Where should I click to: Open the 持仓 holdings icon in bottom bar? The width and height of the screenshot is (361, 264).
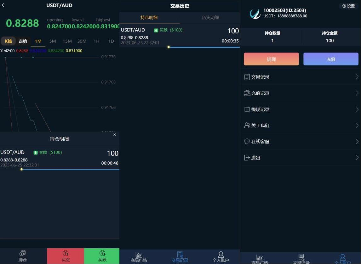(23, 254)
